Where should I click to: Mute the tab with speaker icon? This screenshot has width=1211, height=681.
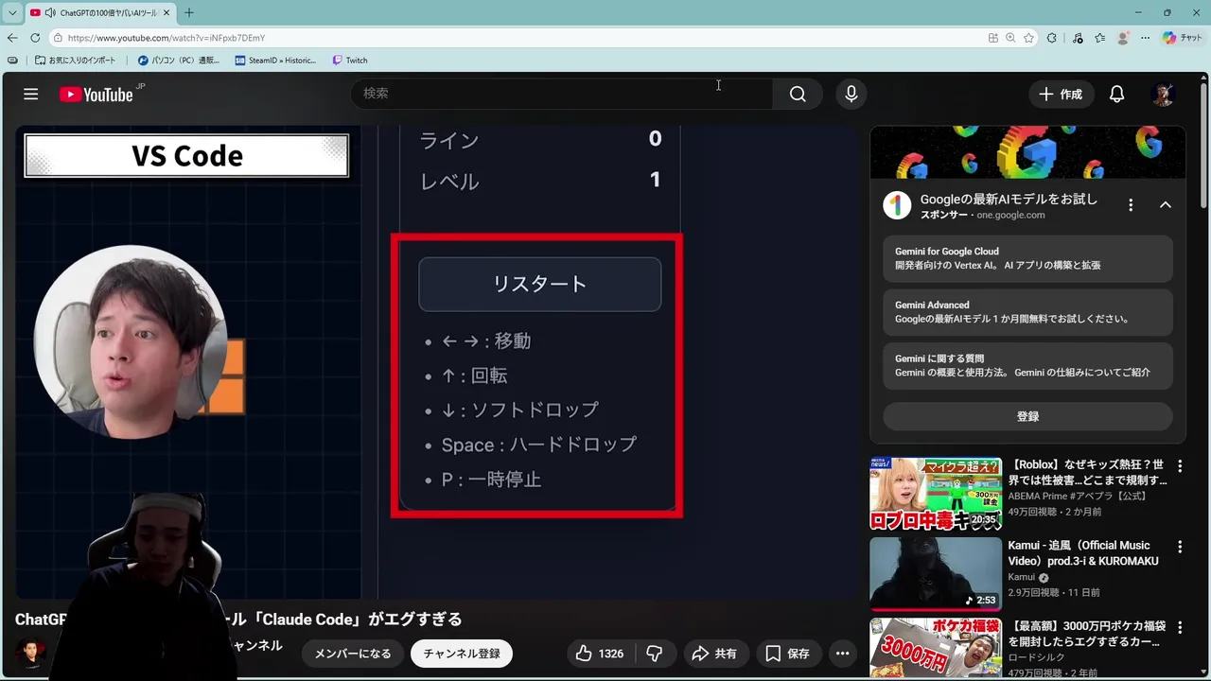(x=49, y=12)
